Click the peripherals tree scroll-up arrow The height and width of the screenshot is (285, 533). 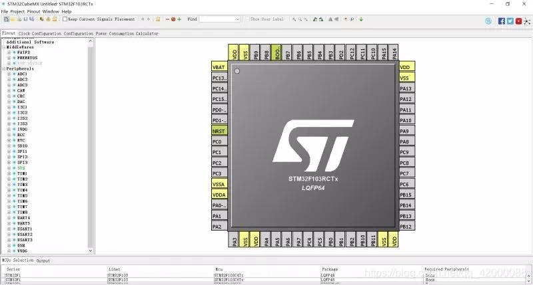tap(91, 41)
